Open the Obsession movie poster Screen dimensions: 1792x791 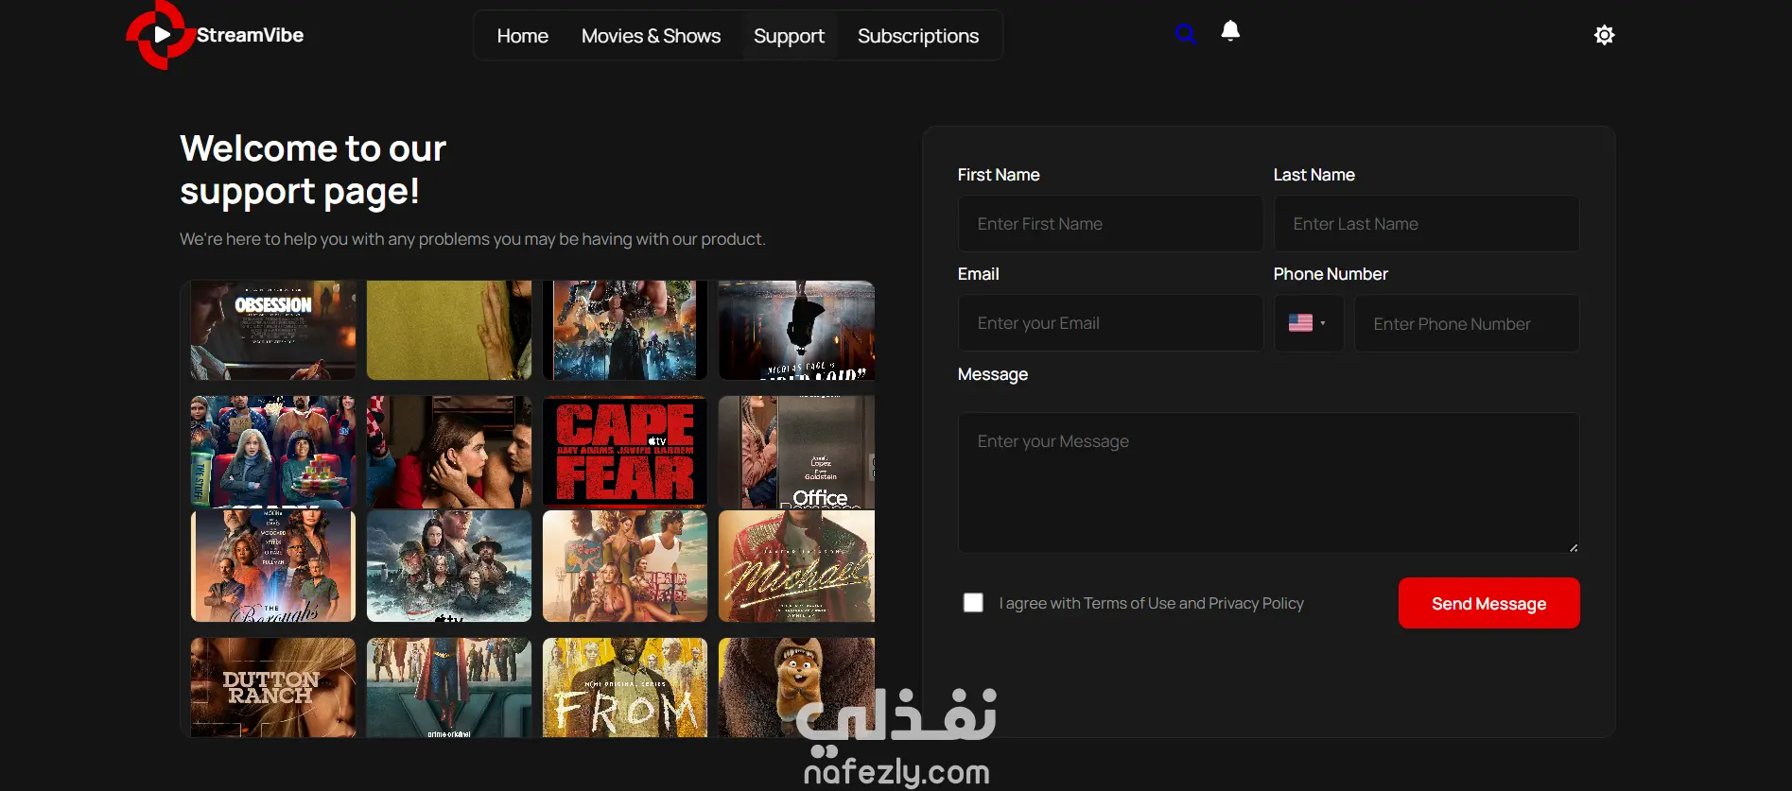tap(273, 330)
